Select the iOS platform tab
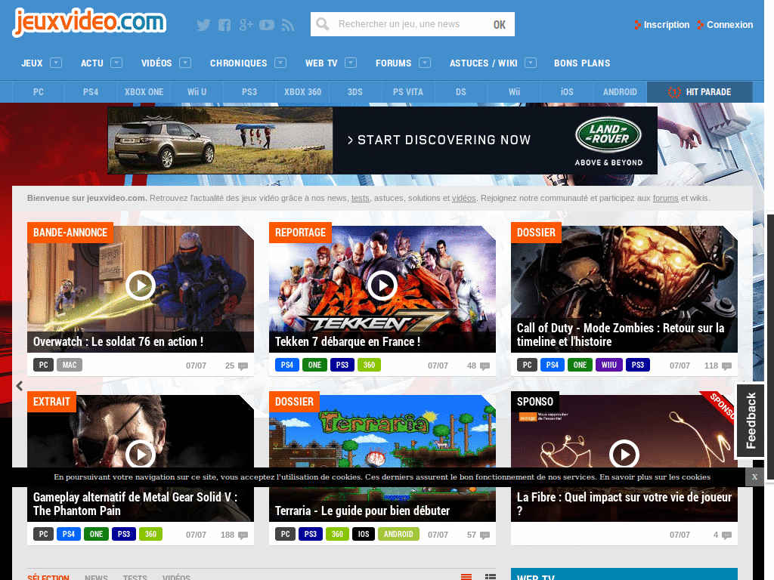Viewport: 774px width, 580px height. [567, 91]
